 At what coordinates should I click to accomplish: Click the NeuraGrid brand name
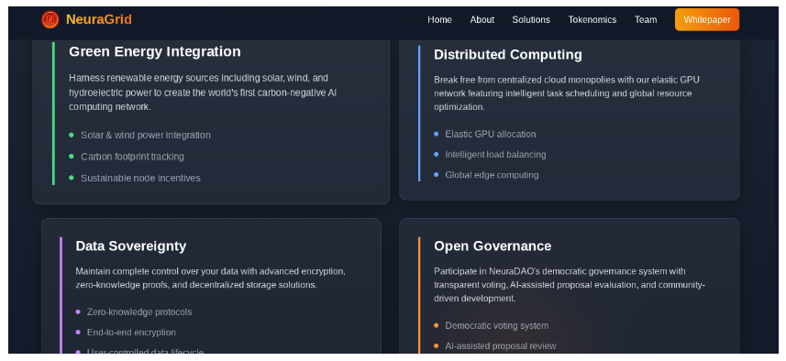tap(99, 19)
